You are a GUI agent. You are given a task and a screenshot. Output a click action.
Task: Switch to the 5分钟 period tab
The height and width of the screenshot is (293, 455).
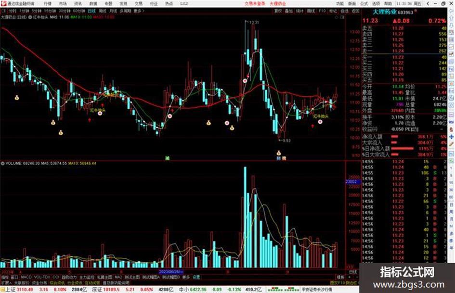coord(37,11)
